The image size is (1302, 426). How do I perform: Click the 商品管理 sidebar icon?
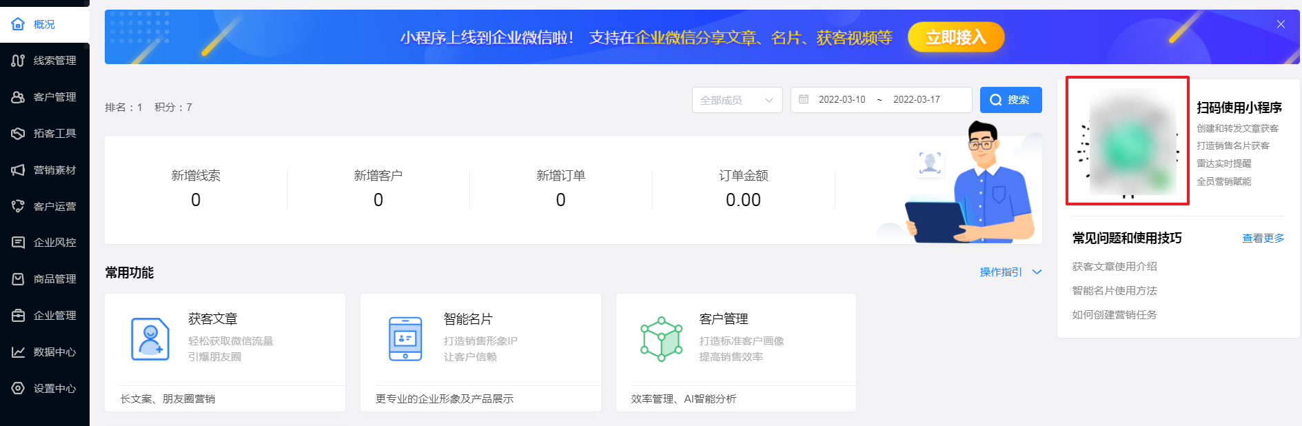click(x=18, y=279)
